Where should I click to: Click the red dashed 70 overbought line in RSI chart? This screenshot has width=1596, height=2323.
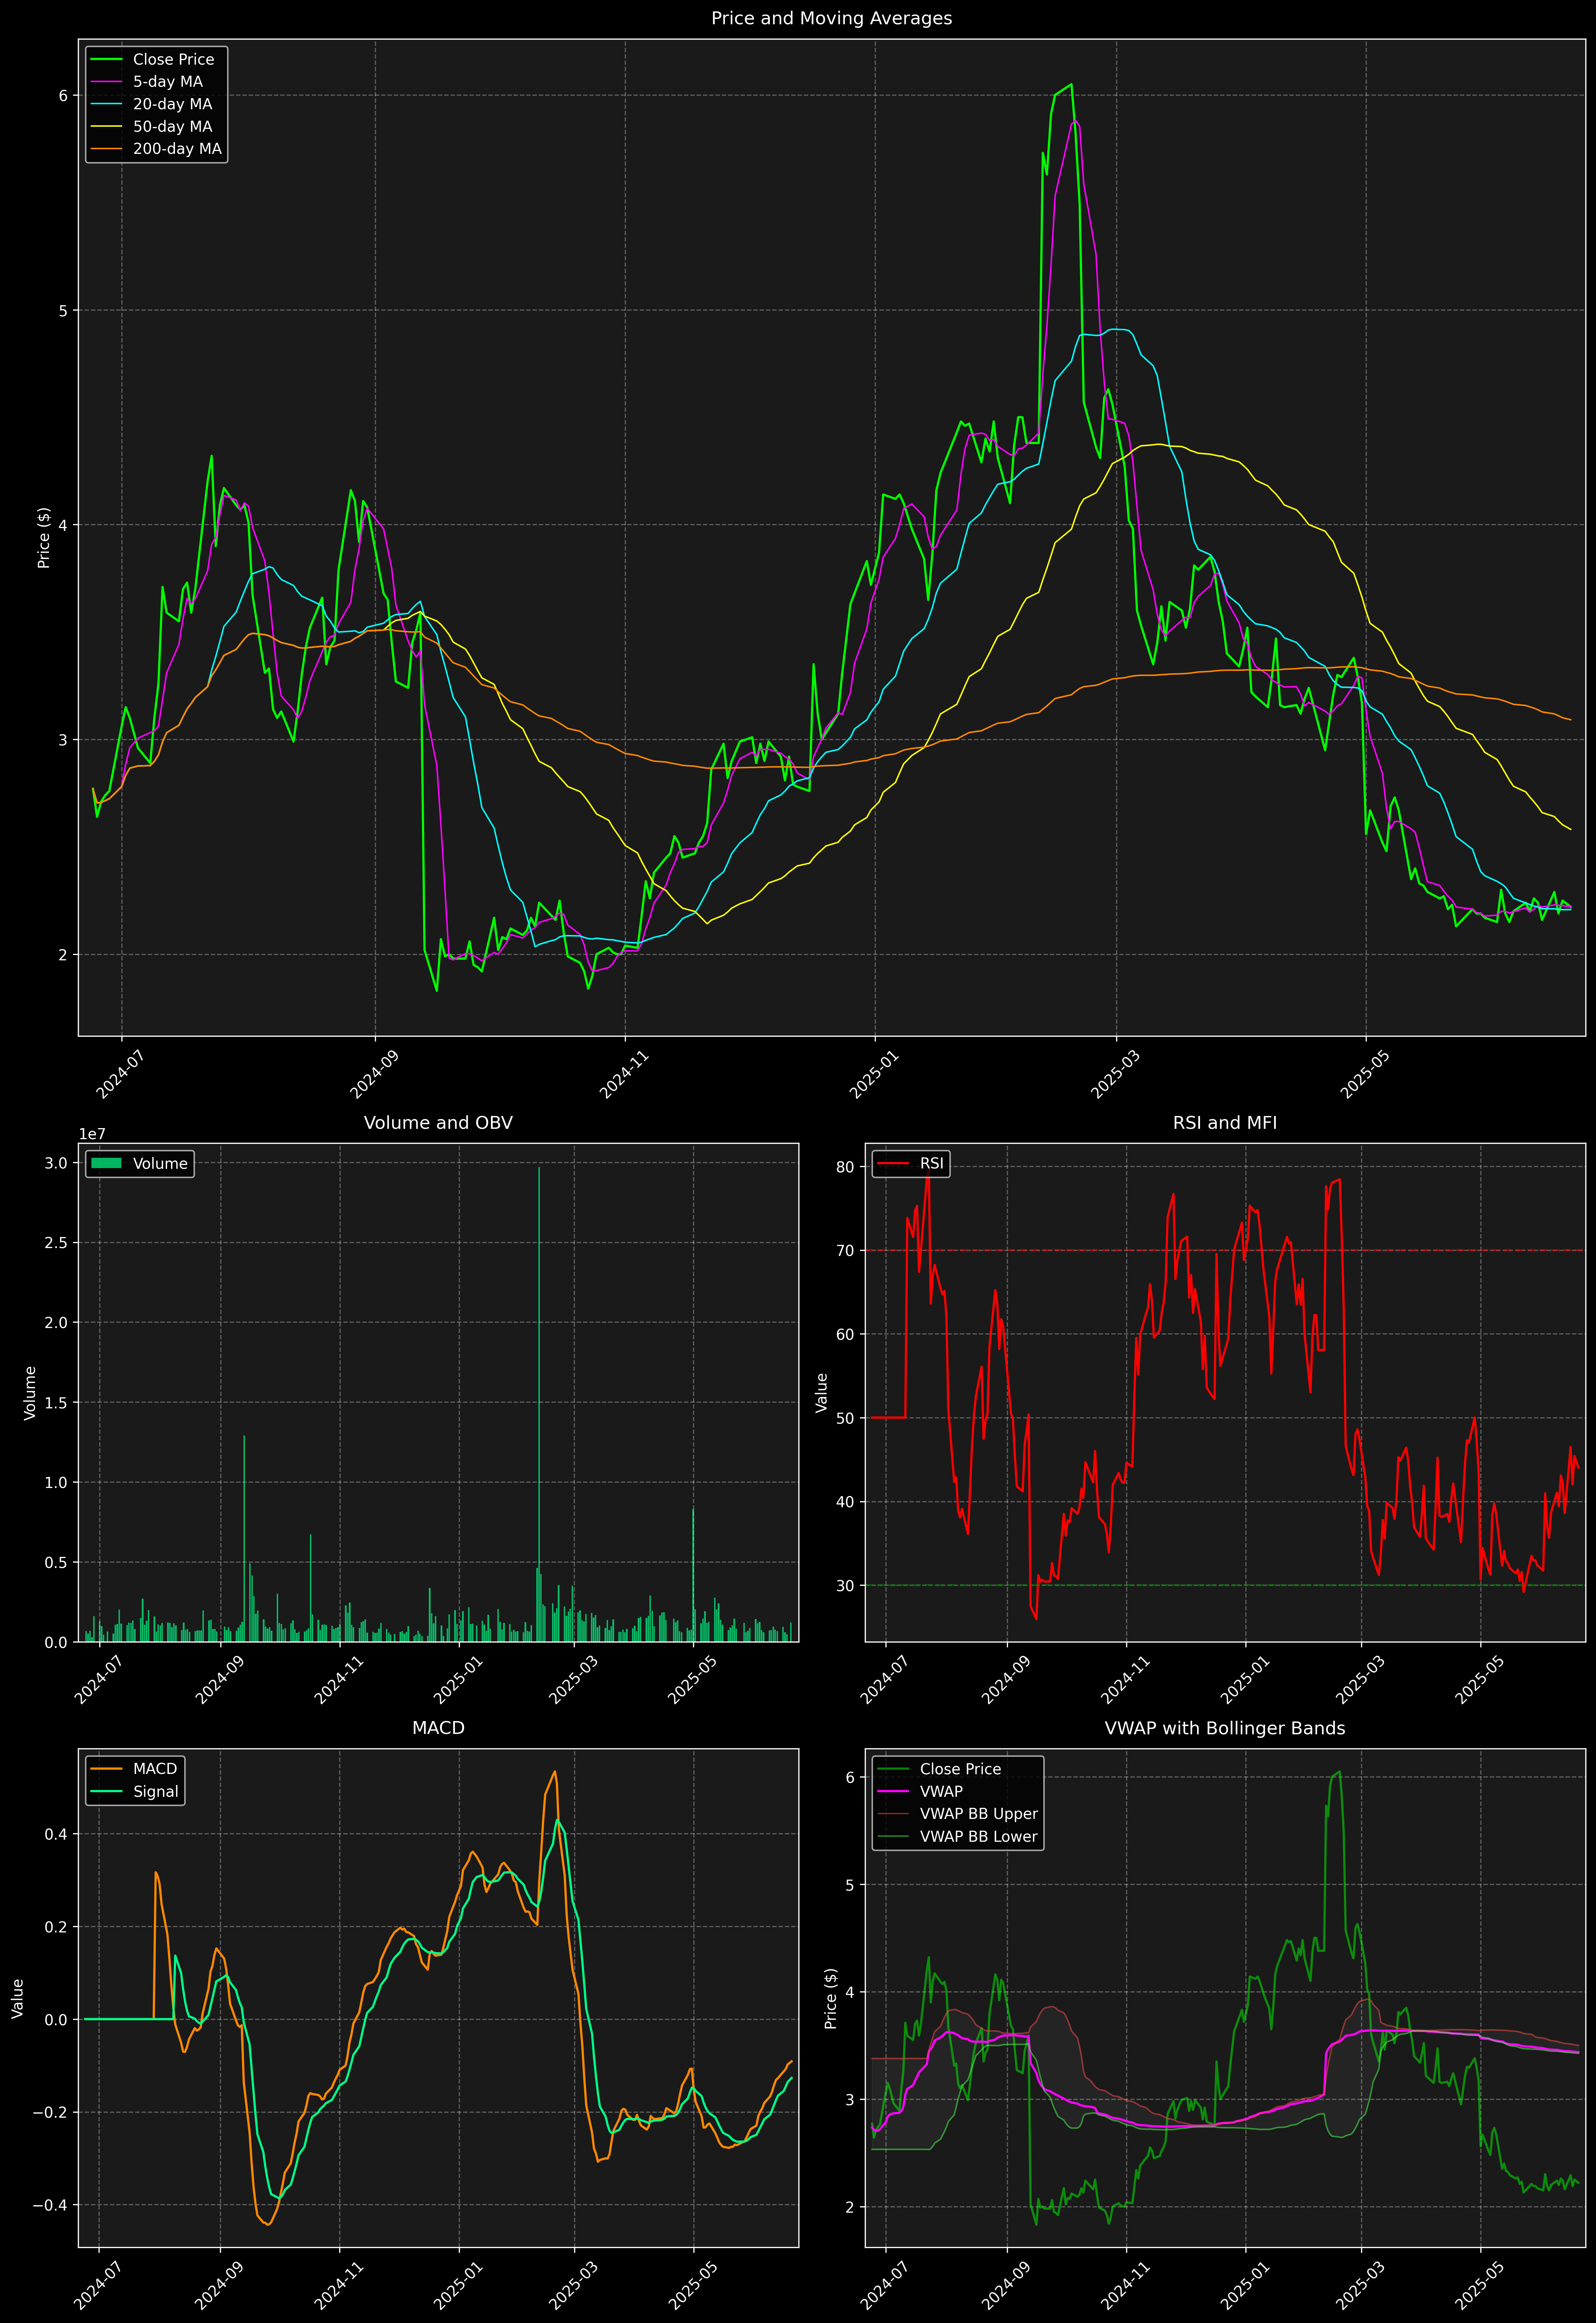1225,1251
